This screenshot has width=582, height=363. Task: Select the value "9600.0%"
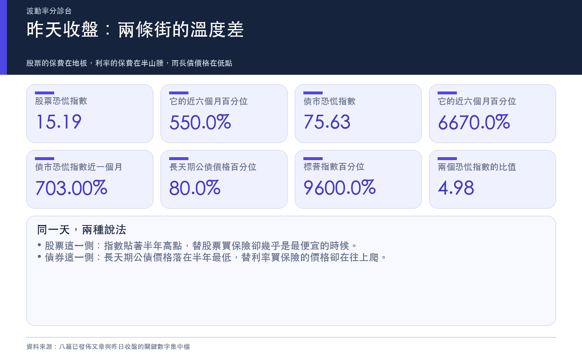pos(340,188)
